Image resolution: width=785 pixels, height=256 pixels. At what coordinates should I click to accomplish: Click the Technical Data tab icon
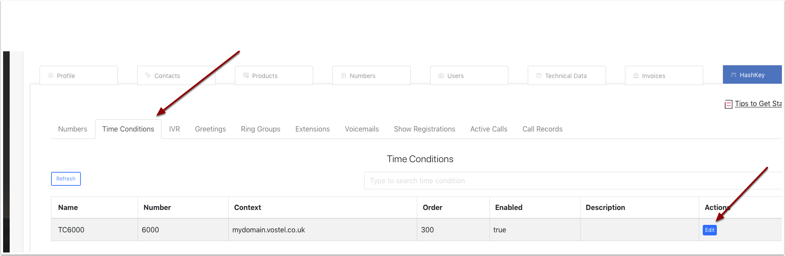tap(539, 75)
